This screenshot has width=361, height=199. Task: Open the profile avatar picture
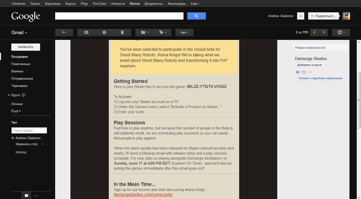pyautogui.click(x=346, y=16)
